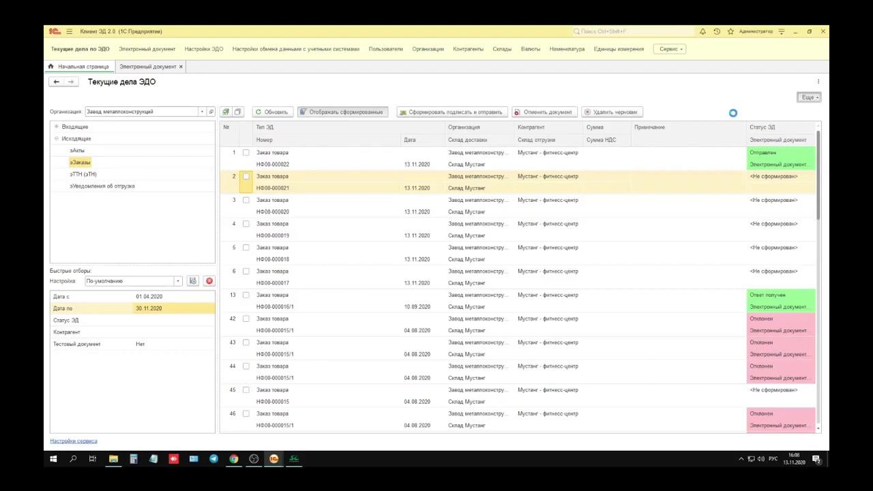Click Сформировать подписать и отправить button

pyautogui.click(x=452, y=112)
